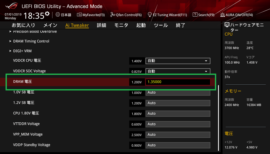Click the 37x ratio value
The height and width of the screenshot is (154, 270).
(227, 77)
